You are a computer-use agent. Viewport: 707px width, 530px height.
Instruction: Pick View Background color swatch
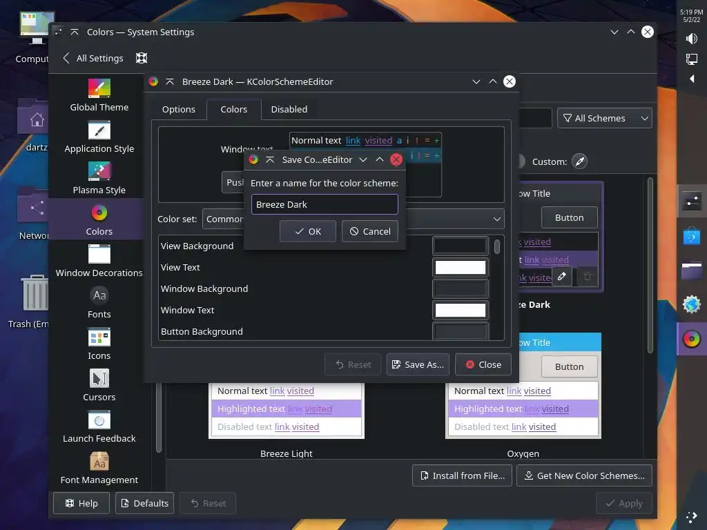461,246
